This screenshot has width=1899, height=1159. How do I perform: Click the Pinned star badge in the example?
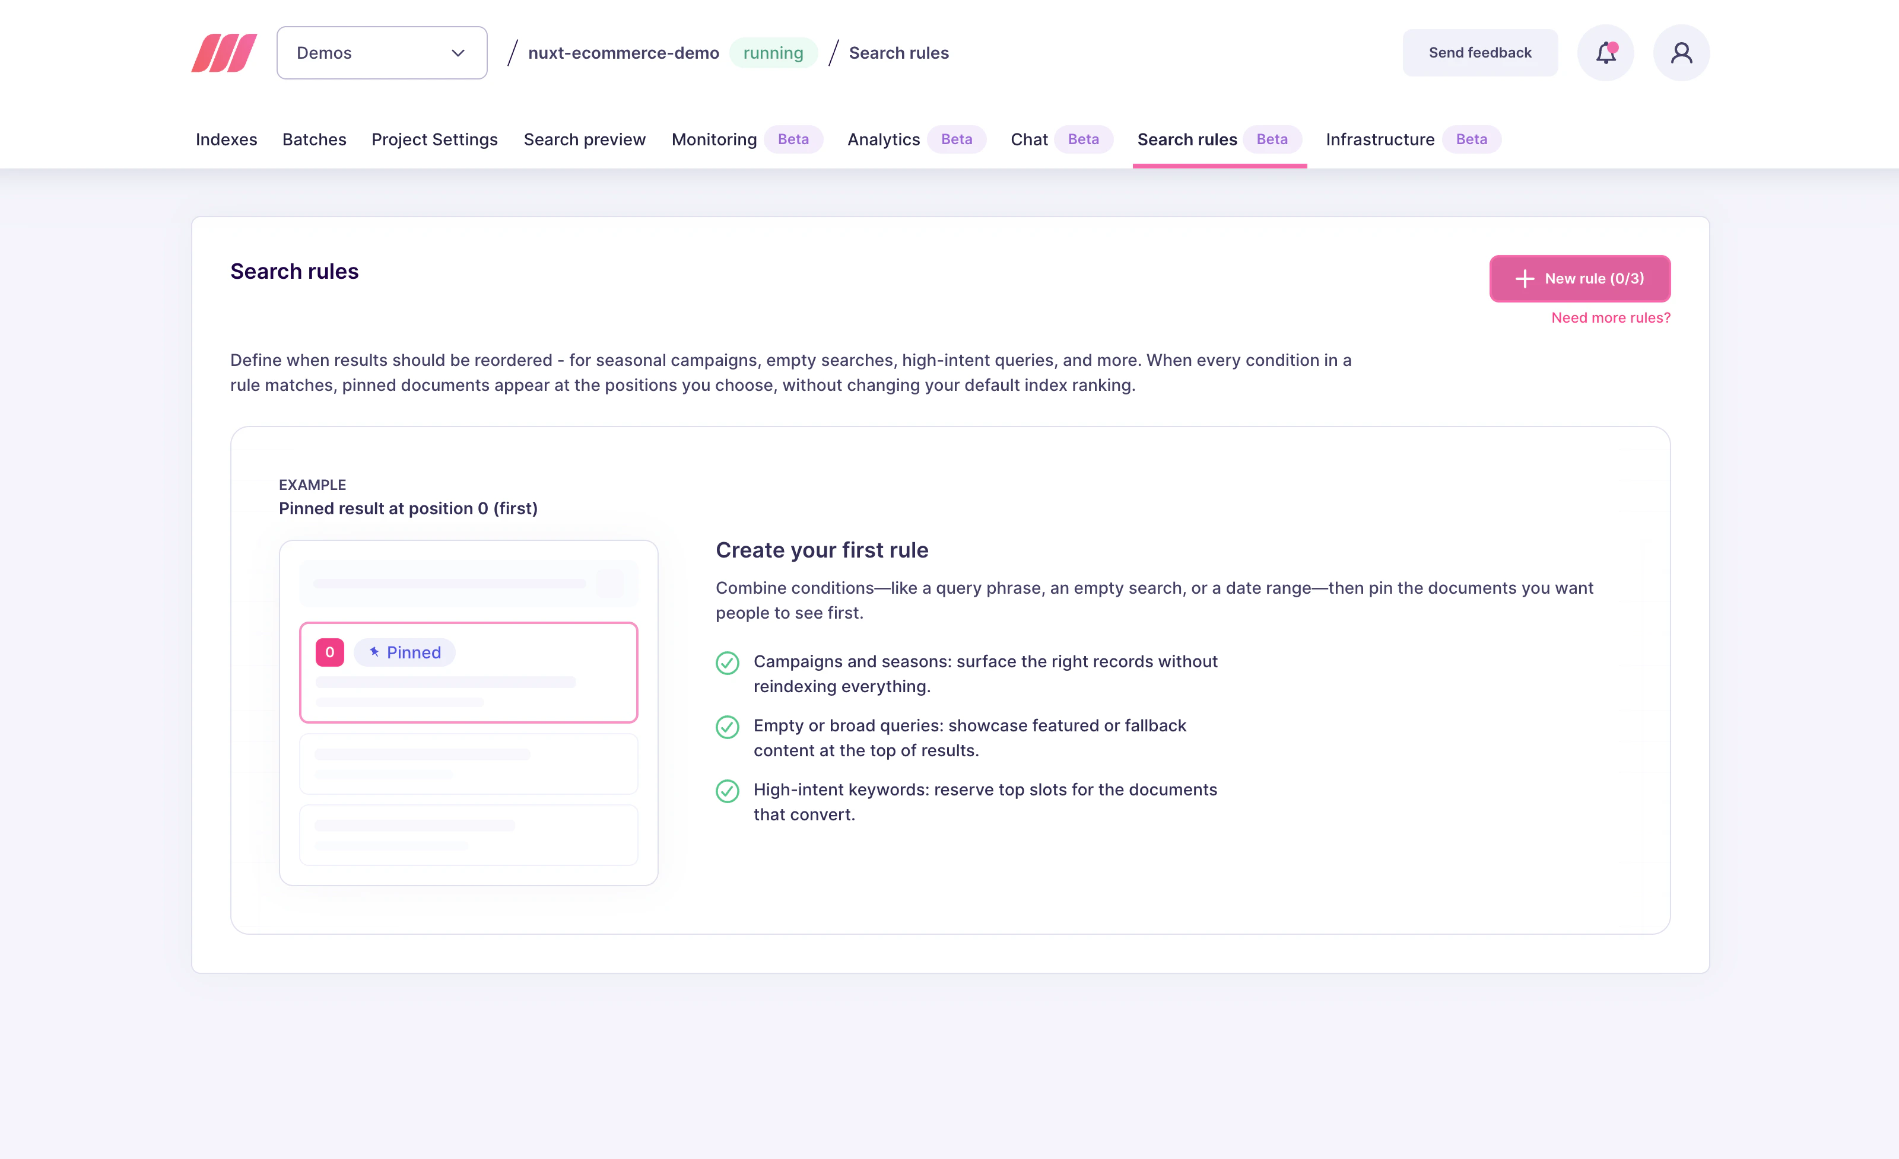[x=404, y=651]
